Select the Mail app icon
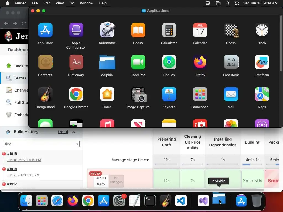The height and width of the screenshot is (212, 283). pos(231,94)
